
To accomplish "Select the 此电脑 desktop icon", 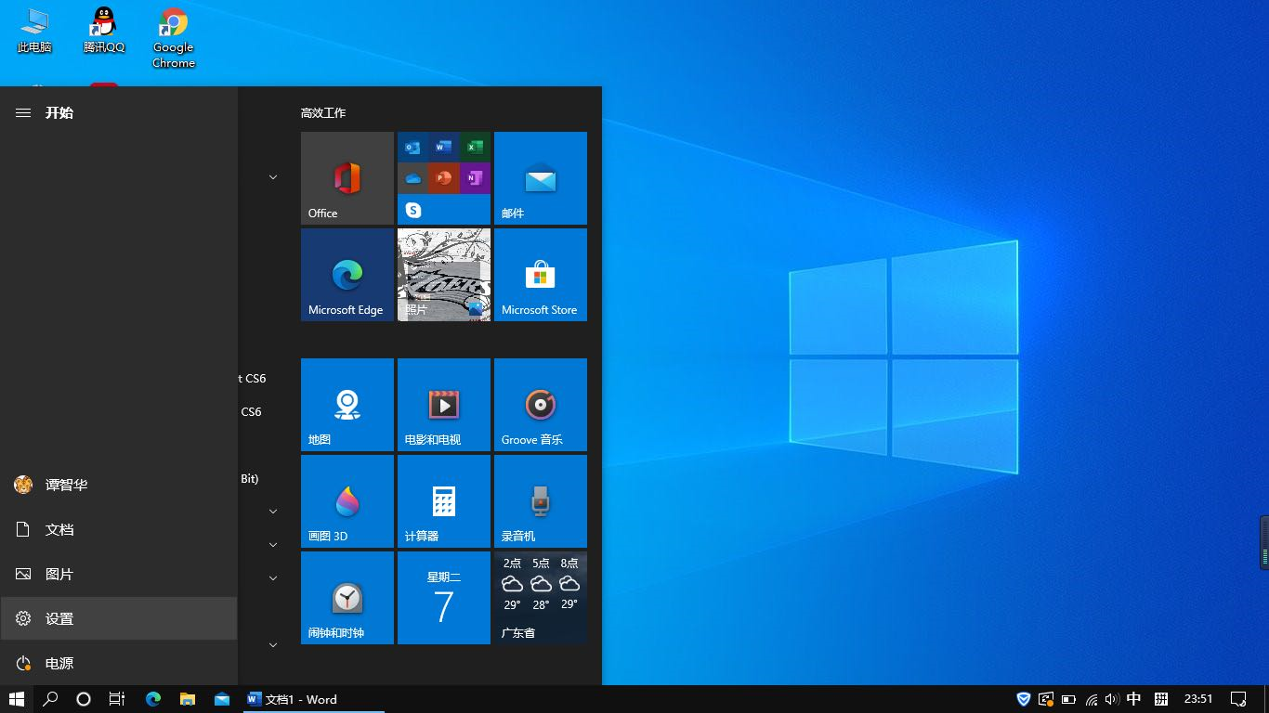I will (34, 31).
